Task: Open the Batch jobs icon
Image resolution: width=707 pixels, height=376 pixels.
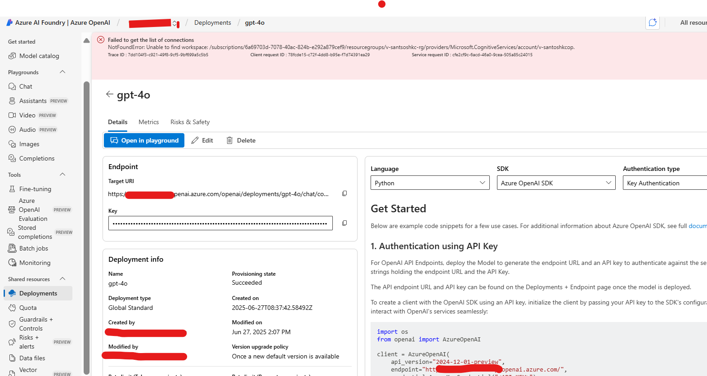Action: 12,248
